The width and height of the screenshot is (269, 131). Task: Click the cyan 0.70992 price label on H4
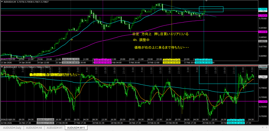tap(263, 9)
